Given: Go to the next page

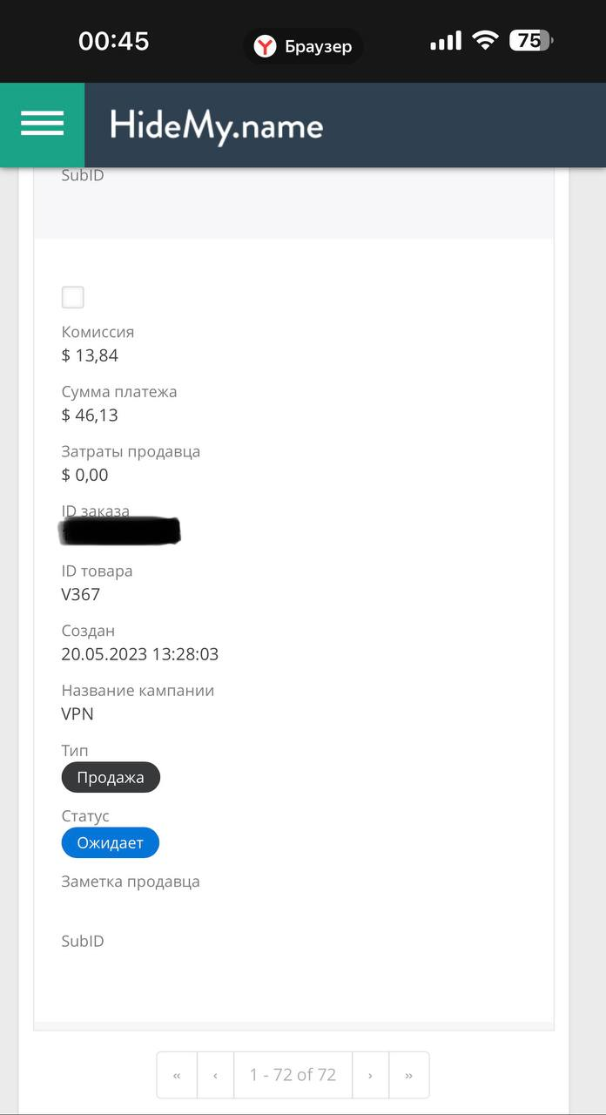Looking at the screenshot, I should click(x=370, y=1075).
